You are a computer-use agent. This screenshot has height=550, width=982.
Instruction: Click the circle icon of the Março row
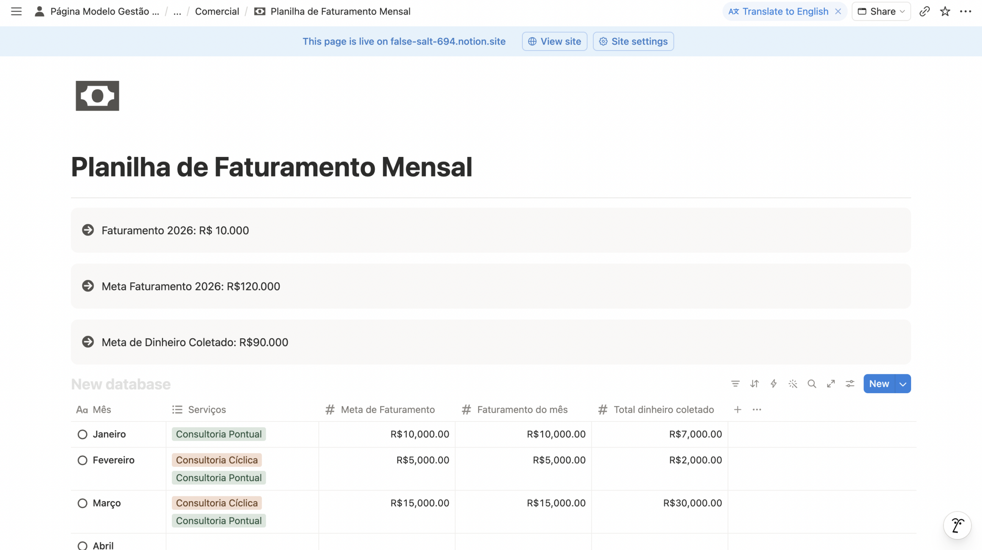[82, 503]
